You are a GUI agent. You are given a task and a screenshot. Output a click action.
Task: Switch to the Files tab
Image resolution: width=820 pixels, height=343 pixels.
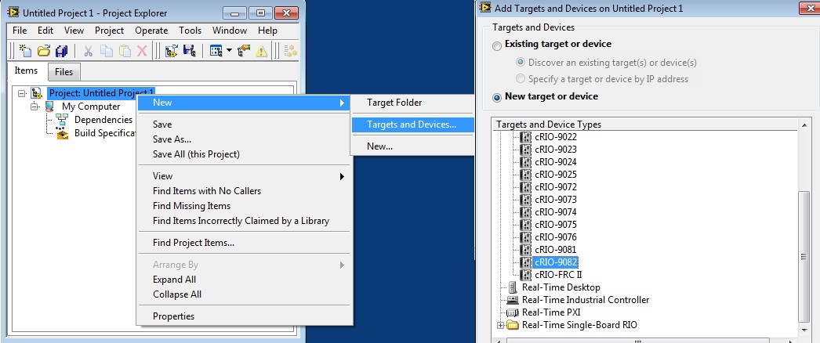tap(63, 71)
